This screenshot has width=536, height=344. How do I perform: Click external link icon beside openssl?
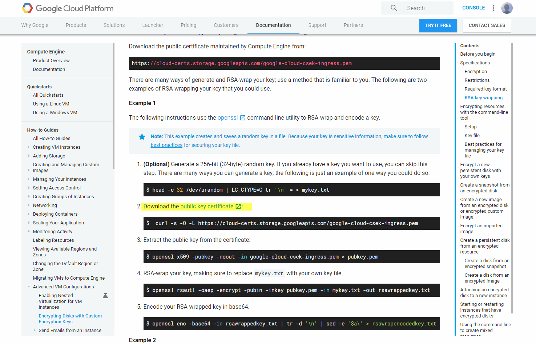tap(243, 118)
